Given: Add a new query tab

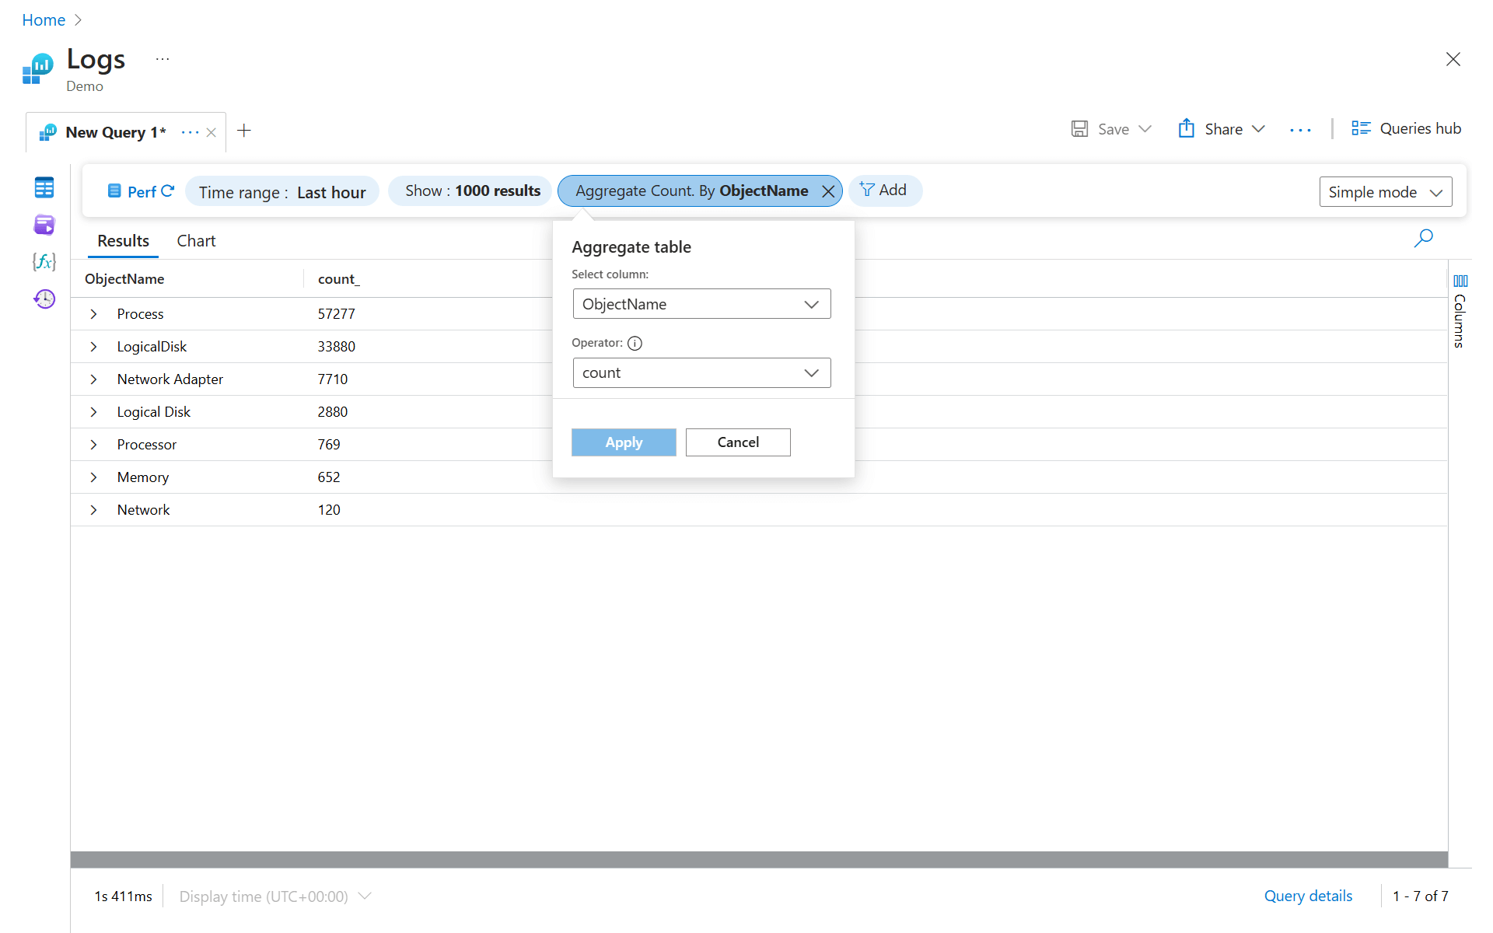Looking at the screenshot, I should pyautogui.click(x=244, y=131).
